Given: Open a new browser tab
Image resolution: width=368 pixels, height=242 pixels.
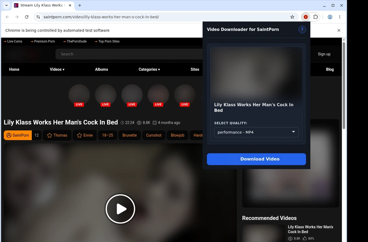Looking at the screenshot, I should [x=80, y=6].
